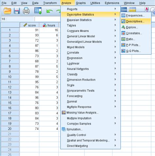Select Scale menu entry
Viewport: 155px width, 156px height.
coord(91,85)
